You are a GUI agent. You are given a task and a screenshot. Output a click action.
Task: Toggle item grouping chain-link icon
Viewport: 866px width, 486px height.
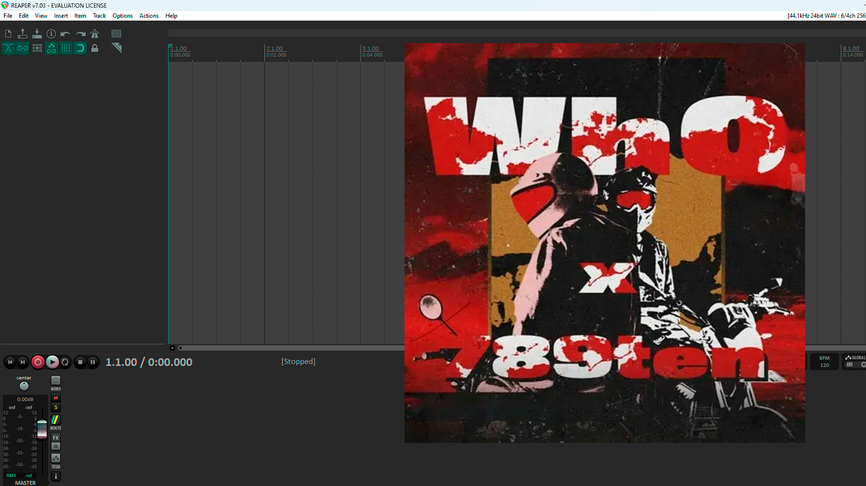[23, 48]
